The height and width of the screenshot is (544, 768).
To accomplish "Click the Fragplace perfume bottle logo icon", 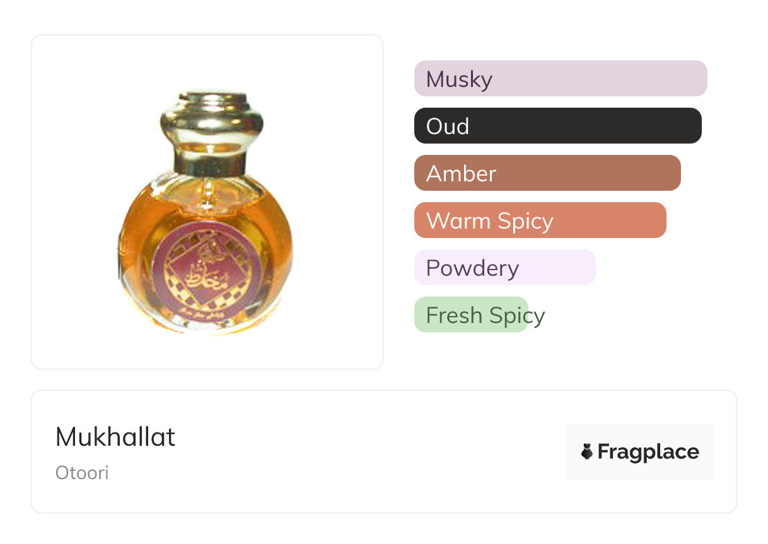I will 587,451.
